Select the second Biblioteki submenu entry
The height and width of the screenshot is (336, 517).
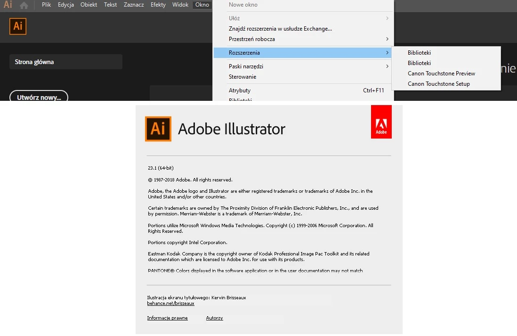(x=446, y=63)
